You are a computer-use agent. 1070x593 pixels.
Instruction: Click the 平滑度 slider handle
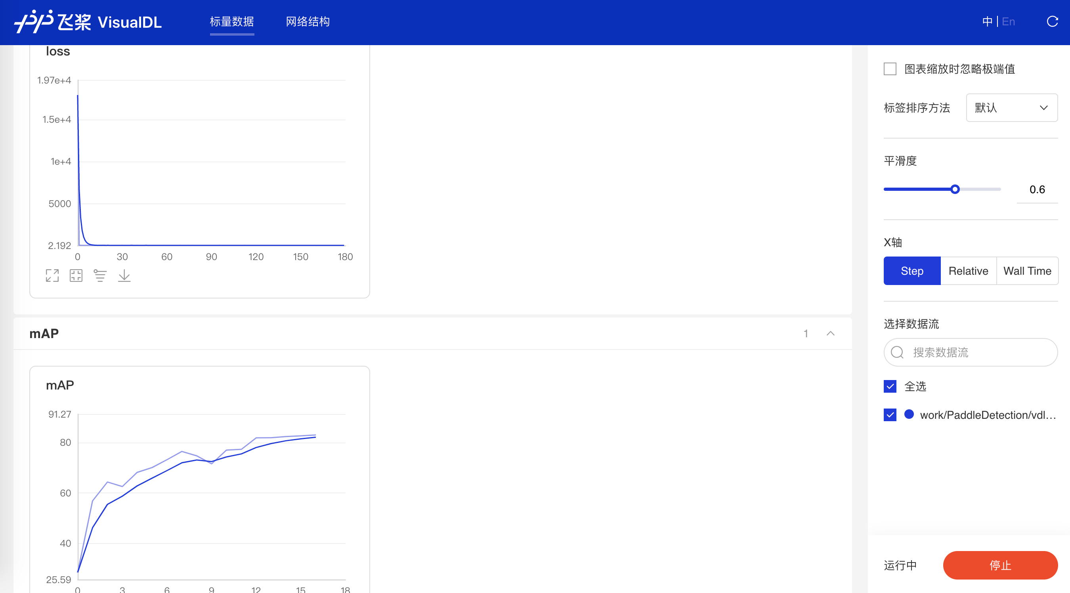[x=955, y=189]
